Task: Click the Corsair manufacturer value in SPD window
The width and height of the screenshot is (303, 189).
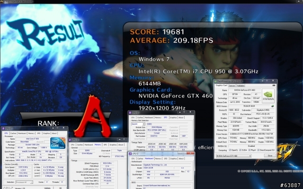Action: (x=157, y=133)
